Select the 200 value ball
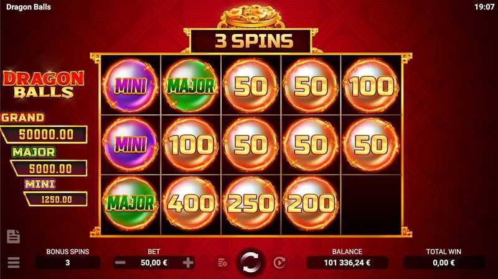This screenshot has height=279, width=498. (311, 203)
